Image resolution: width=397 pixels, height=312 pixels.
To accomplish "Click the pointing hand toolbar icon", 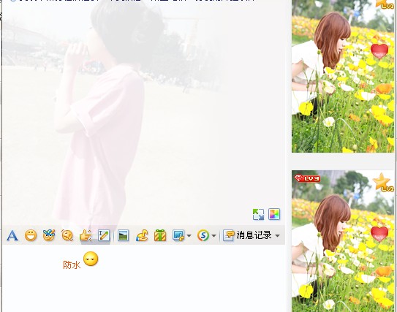I will [x=86, y=235].
